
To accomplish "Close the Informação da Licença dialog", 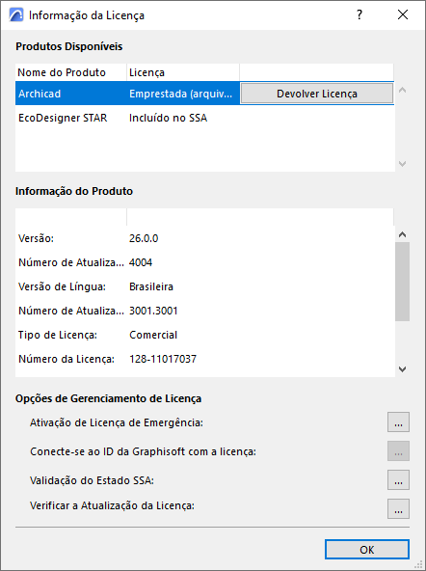I will click(x=403, y=14).
